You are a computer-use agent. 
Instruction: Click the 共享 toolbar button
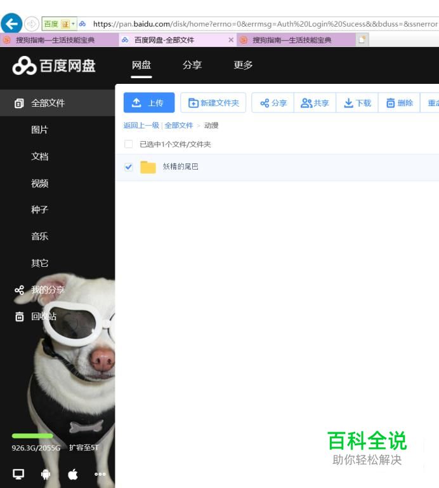(x=315, y=103)
